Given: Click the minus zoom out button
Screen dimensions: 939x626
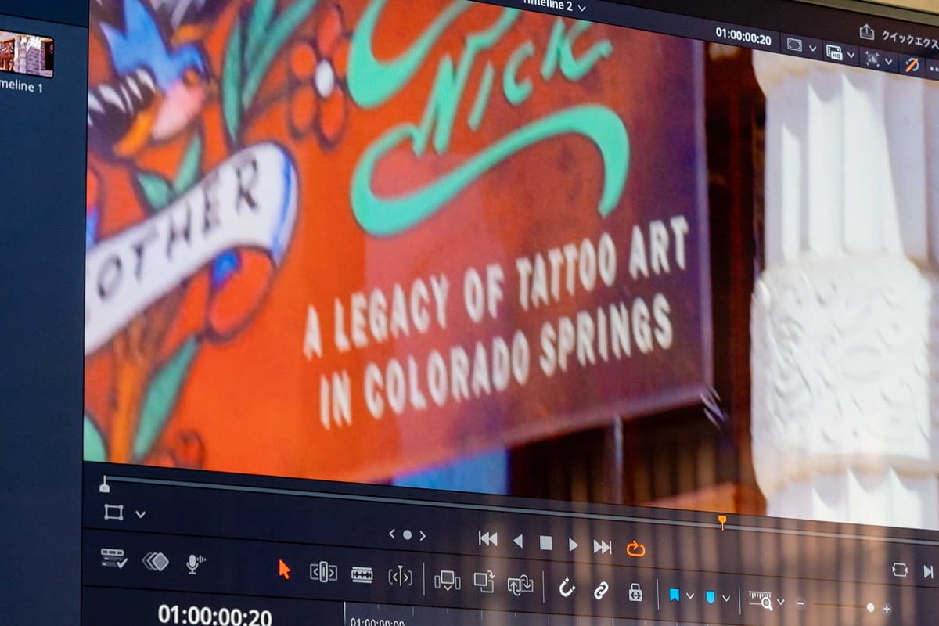Looking at the screenshot, I should [800, 603].
